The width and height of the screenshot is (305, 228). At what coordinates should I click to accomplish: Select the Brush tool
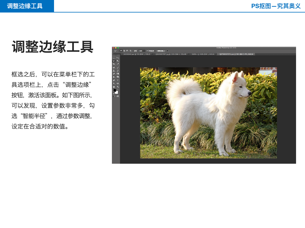(118, 68)
